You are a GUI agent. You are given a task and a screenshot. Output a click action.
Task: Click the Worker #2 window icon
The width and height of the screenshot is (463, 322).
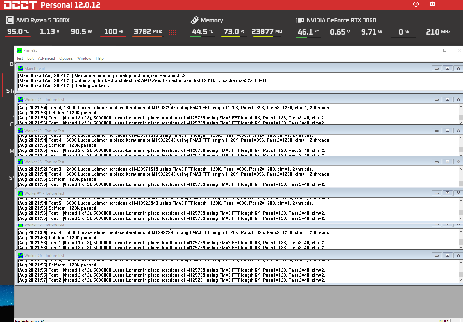(x=21, y=131)
